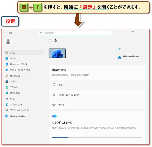Click the 個人用設定 paintbrush icon
This screenshot has width=152, height=147.
pyautogui.click(x=7, y=76)
